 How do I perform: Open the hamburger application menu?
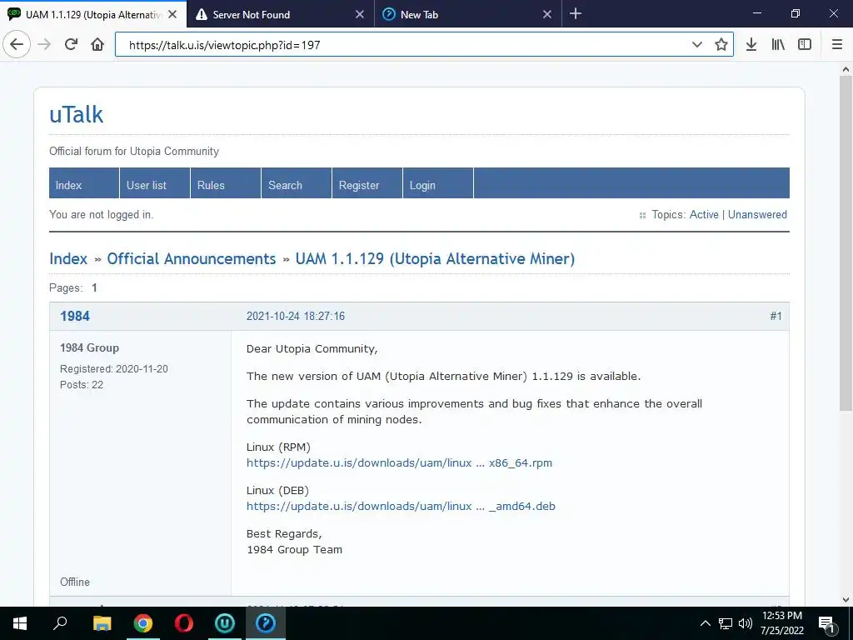837,45
